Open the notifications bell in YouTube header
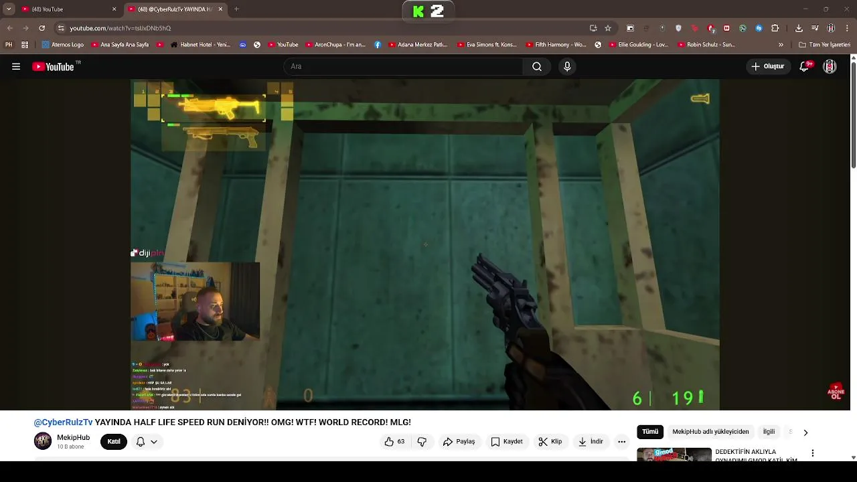Image resolution: width=857 pixels, height=482 pixels. point(805,66)
